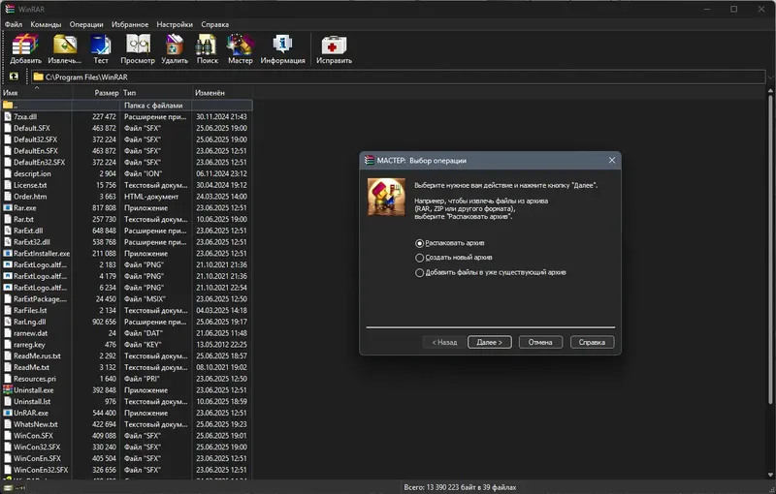Select the RarFiles.lst file row

point(127,310)
